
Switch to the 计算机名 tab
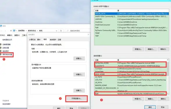point(32,40)
